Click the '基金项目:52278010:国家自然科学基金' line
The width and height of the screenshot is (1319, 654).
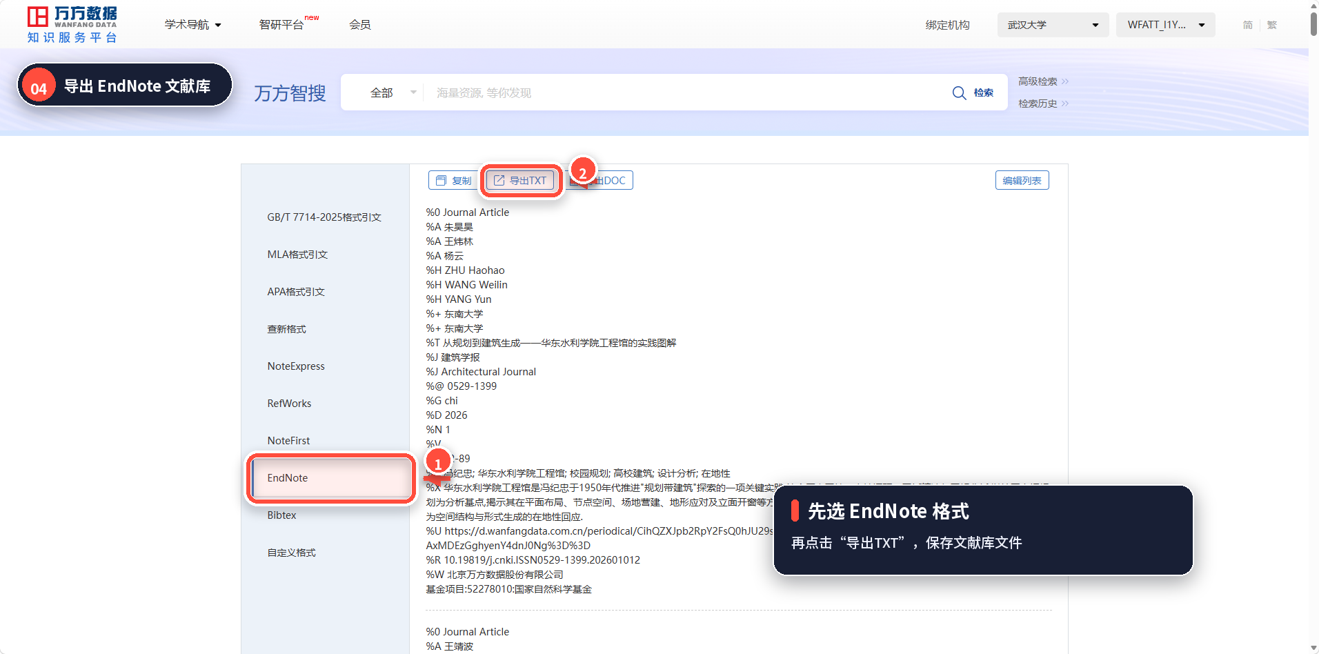tap(508, 589)
